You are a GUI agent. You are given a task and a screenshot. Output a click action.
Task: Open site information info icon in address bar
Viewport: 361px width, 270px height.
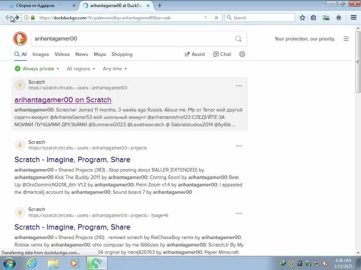pos(26,18)
